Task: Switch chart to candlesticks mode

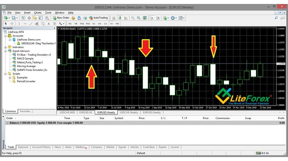Action: (x=120, y=18)
